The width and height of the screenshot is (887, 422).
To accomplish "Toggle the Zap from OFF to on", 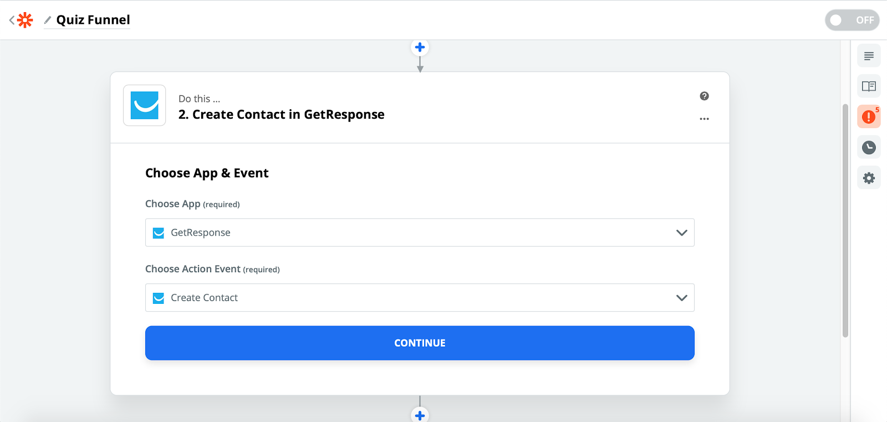I will pyautogui.click(x=852, y=21).
